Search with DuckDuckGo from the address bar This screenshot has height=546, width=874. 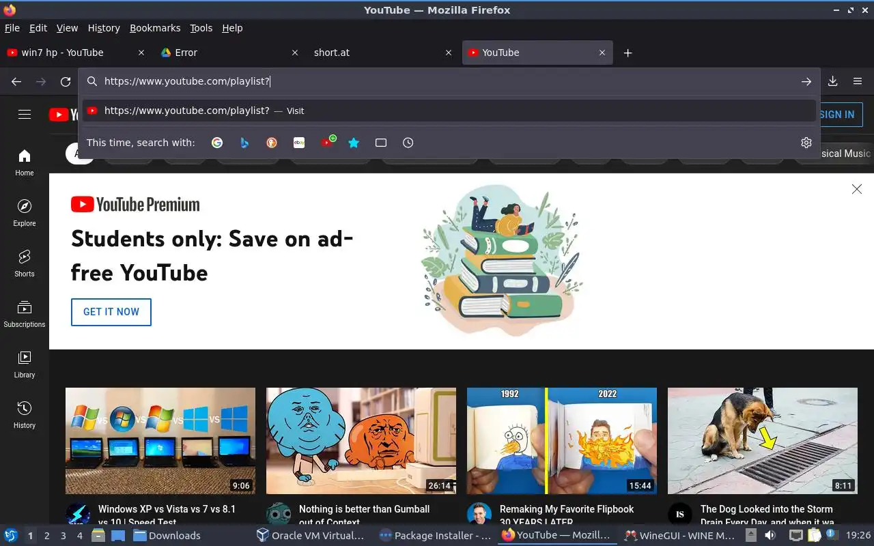point(272,143)
